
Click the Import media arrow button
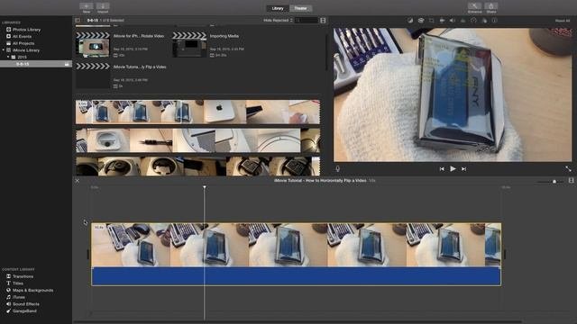click(x=103, y=6)
